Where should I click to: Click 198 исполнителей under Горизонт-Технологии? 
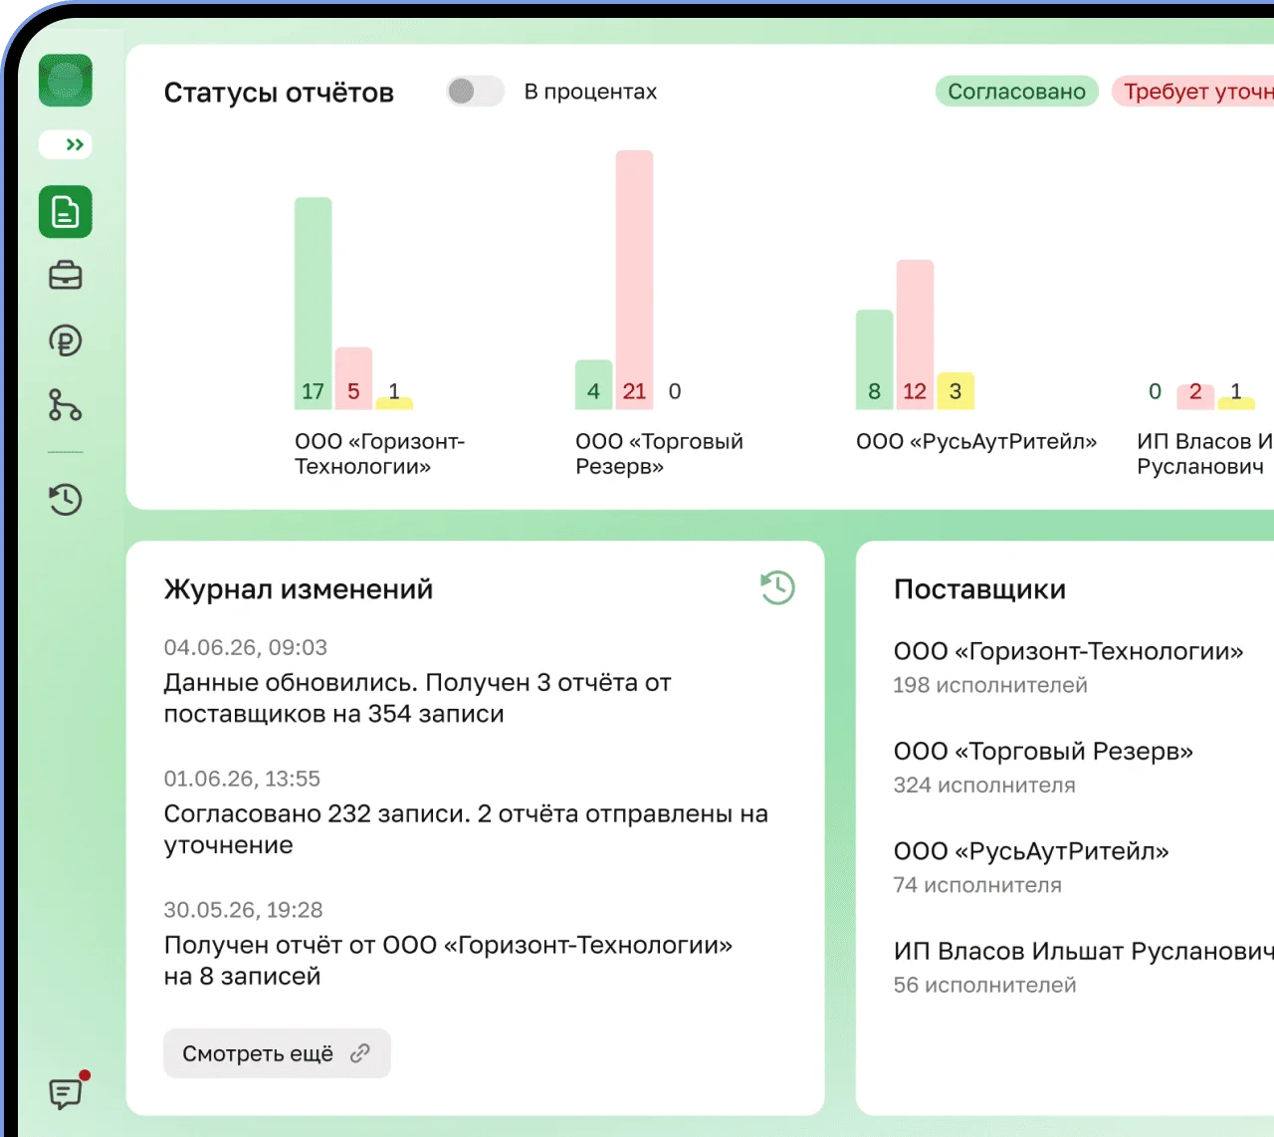tap(990, 685)
